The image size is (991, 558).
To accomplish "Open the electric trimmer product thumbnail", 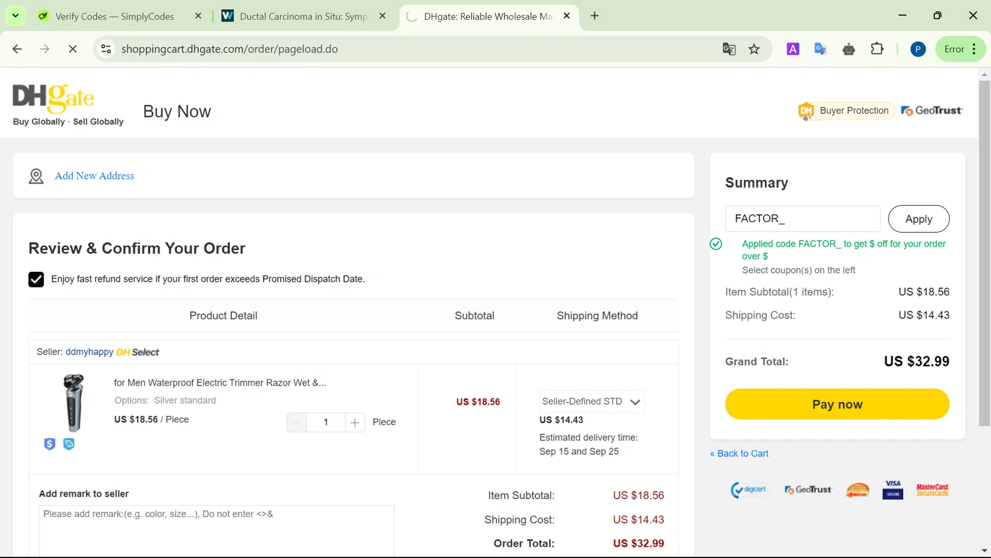I will point(73,403).
